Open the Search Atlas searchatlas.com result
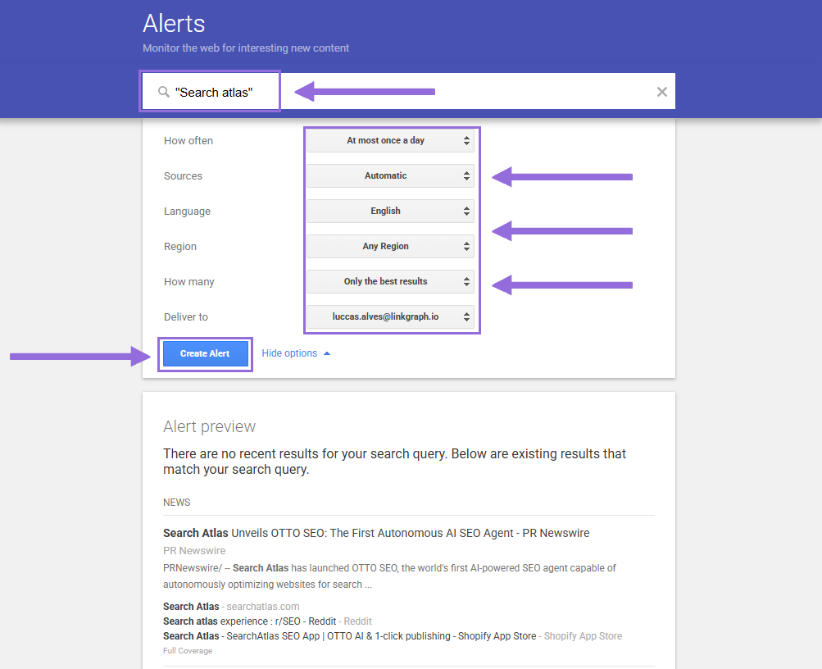The width and height of the screenshot is (822, 669). click(231, 607)
